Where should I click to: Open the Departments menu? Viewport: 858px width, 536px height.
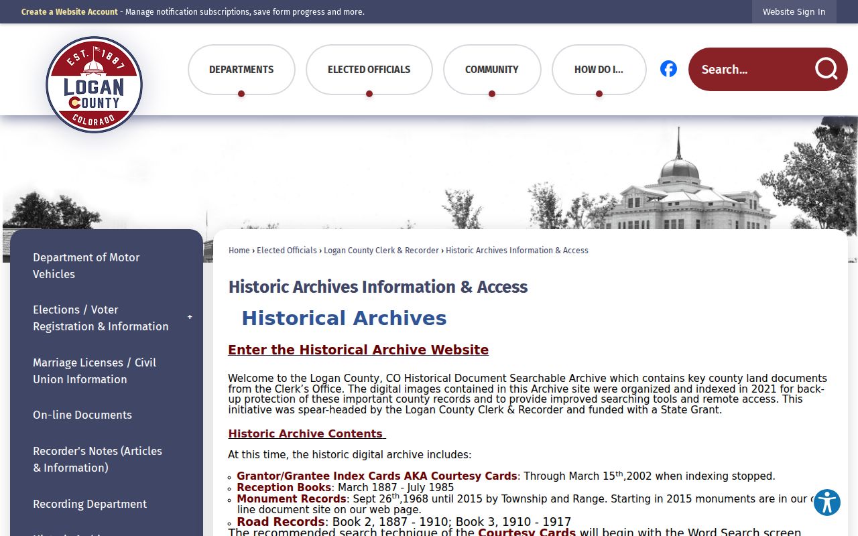(x=241, y=70)
